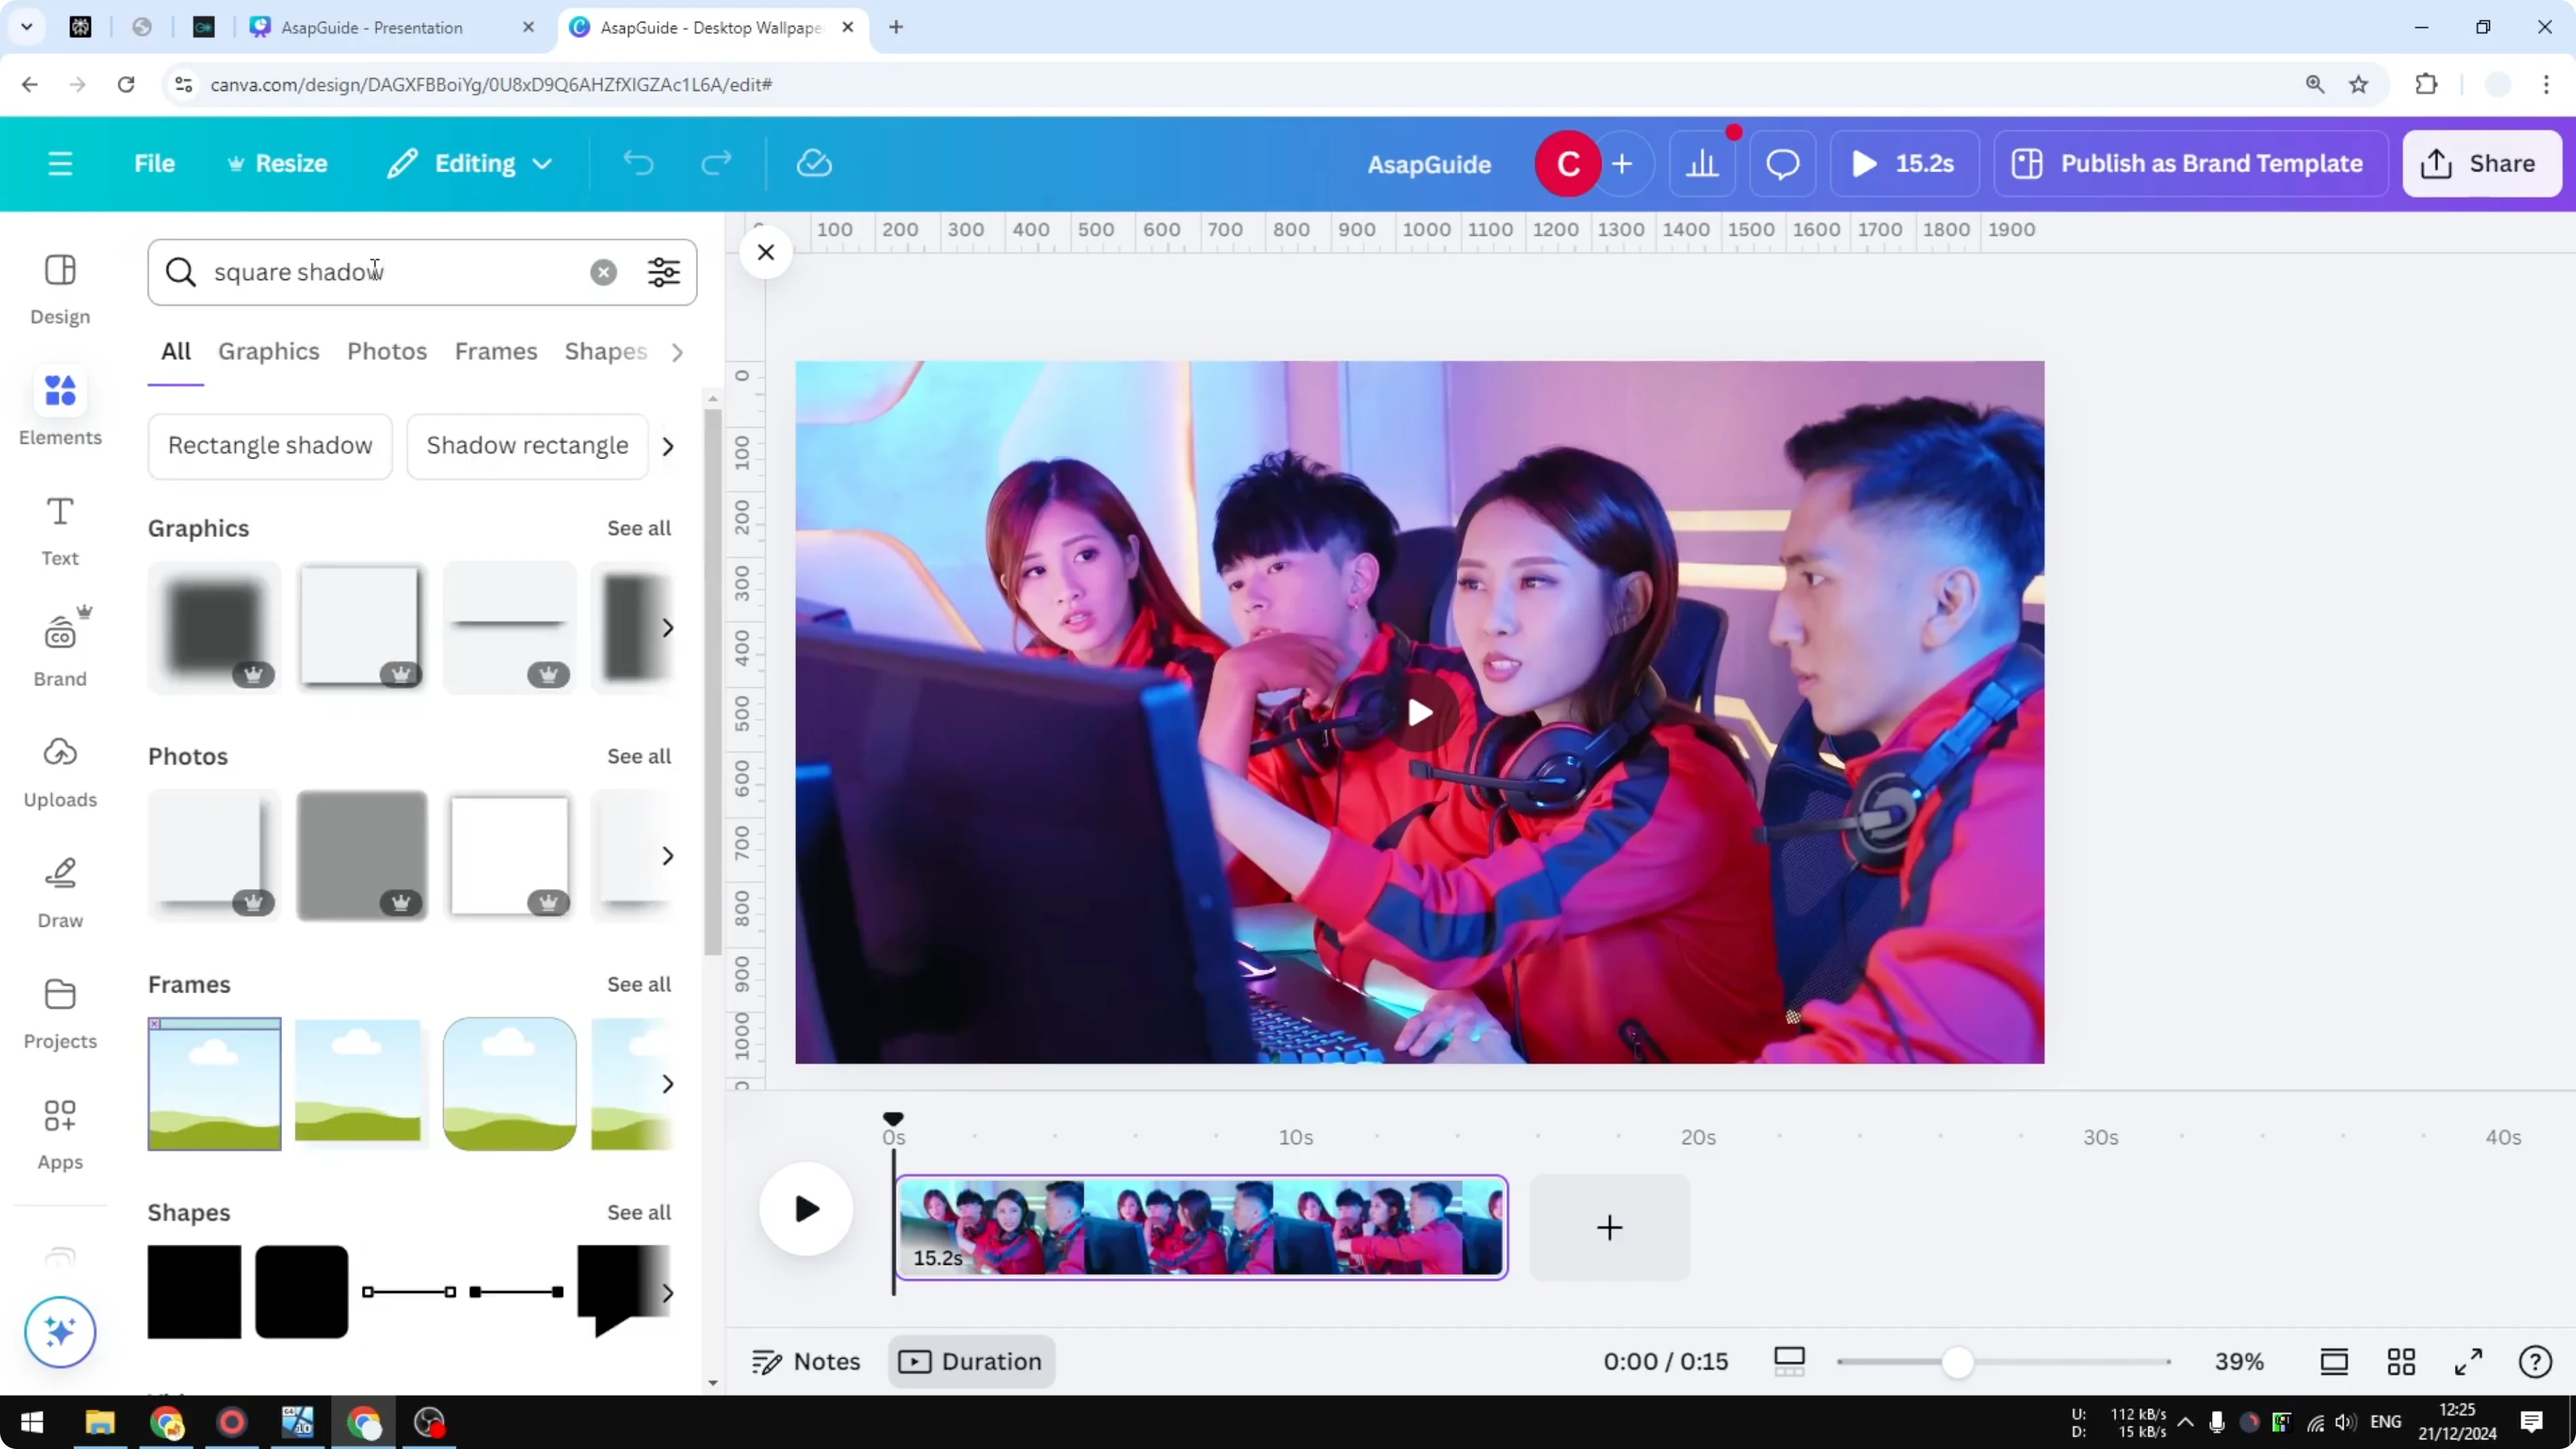Open the Draw panel
2576x1449 pixels.
tap(59, 890)
